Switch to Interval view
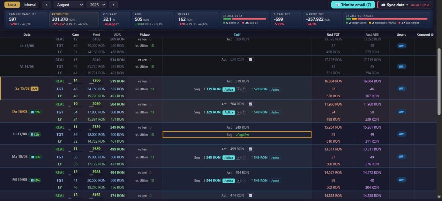Image resolution: width=442 pixels, height=201 pixels. pyautogui.click(x=30, y=5)
